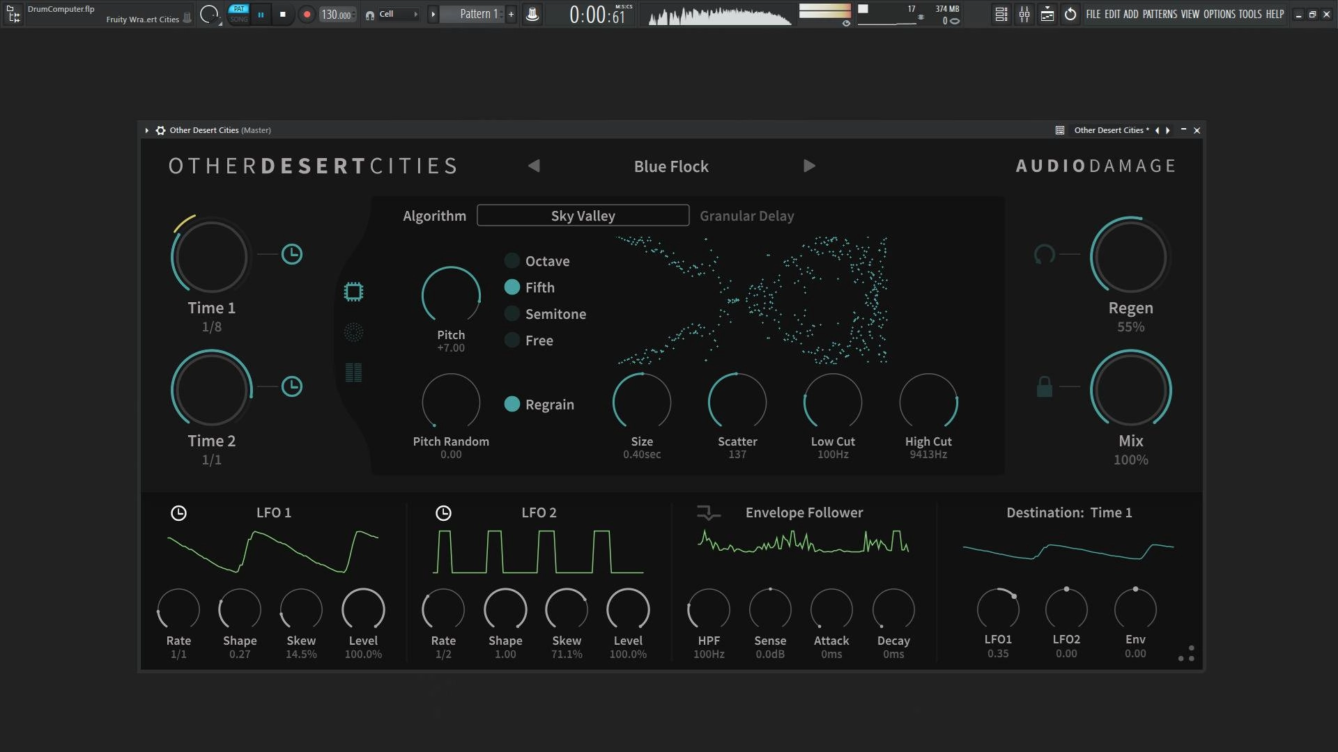1338x752 pixels.
Task: Click the pattern/song tempo dial icon
Action: [208, 14]
